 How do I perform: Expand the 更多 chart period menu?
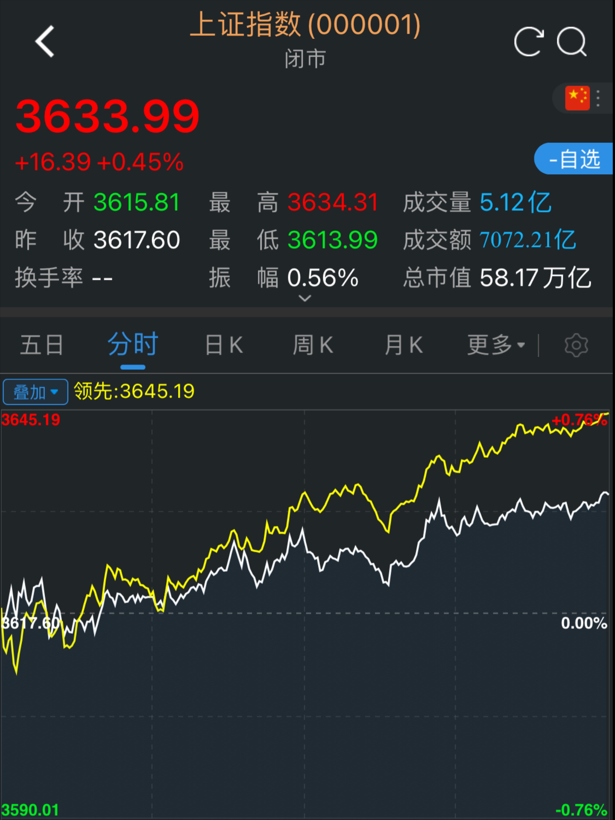495,345
